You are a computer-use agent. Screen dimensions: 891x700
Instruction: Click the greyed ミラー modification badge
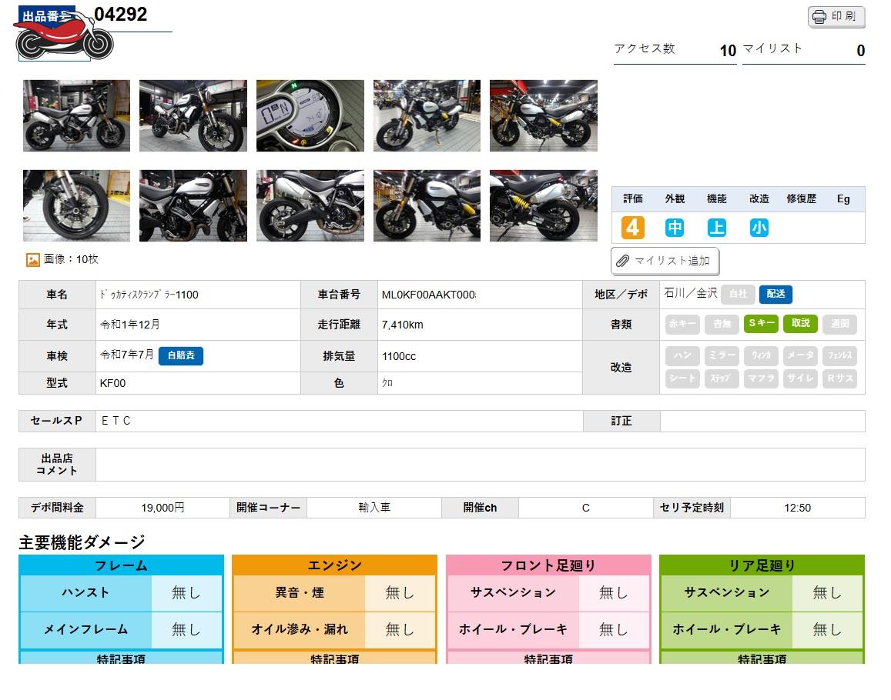point(722,355)
